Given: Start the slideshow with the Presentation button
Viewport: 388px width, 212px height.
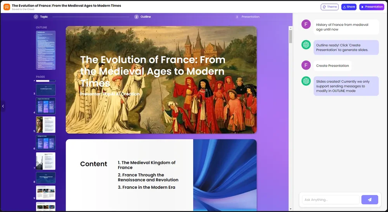Looking at the screenshot, I should pos(371,7).
